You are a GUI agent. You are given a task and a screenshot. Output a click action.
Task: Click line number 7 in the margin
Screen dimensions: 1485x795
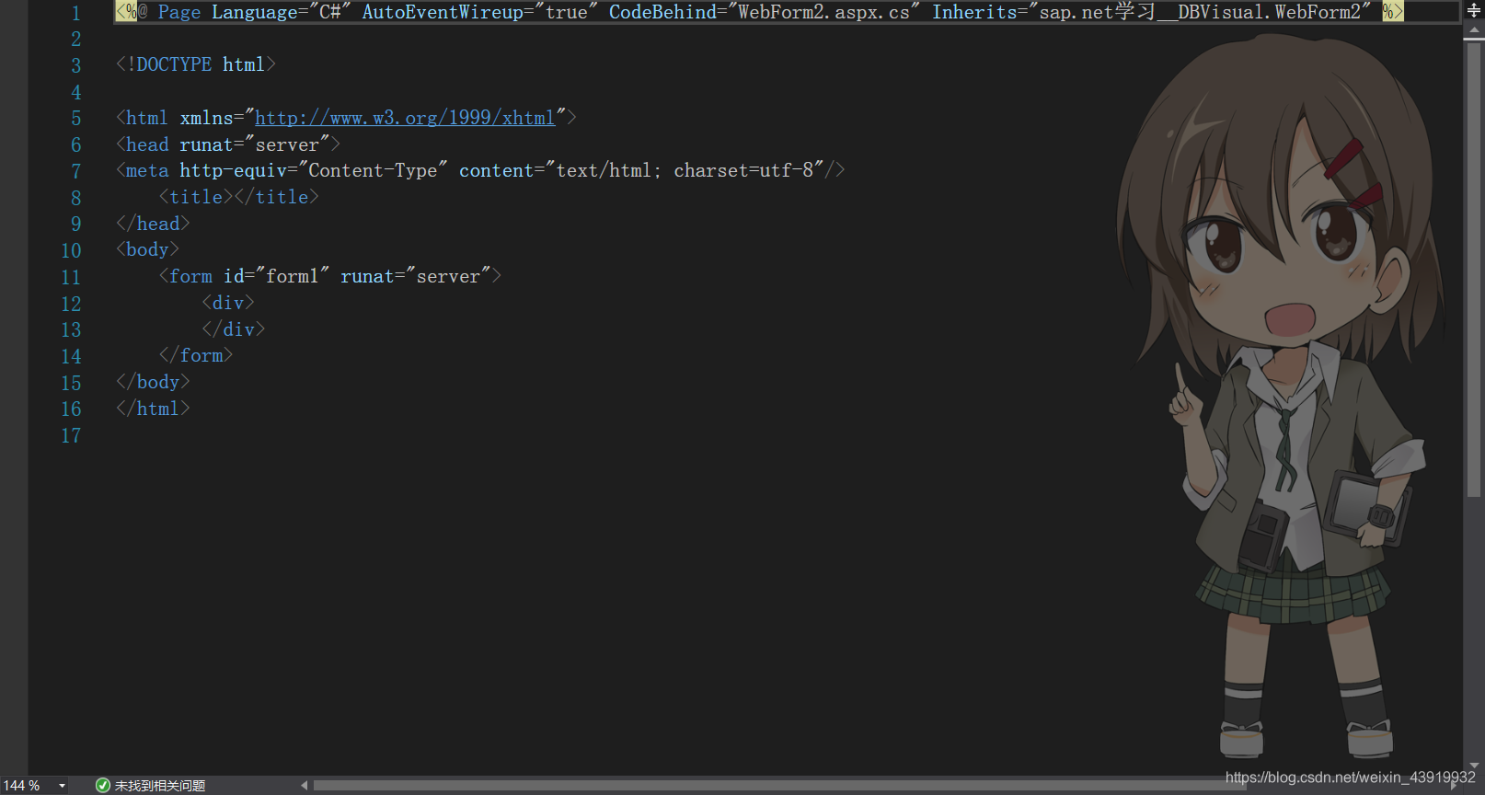[x=75, y=172]
